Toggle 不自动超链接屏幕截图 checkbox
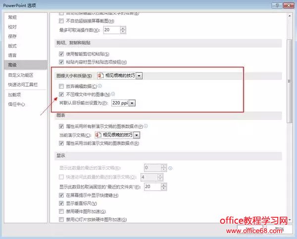Screen dimensions: 297x239 [x=61, y=21]
